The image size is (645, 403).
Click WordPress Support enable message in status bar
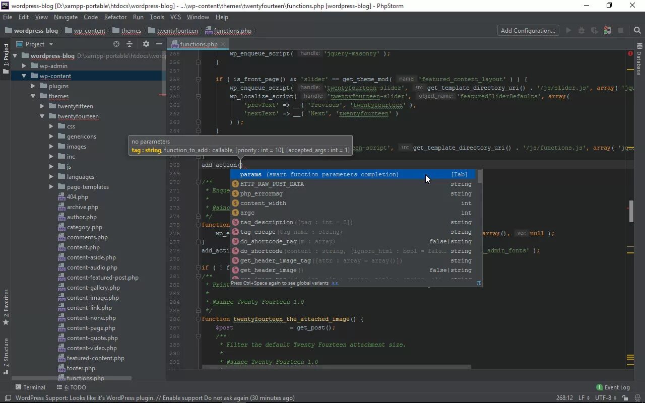(155, 397)
